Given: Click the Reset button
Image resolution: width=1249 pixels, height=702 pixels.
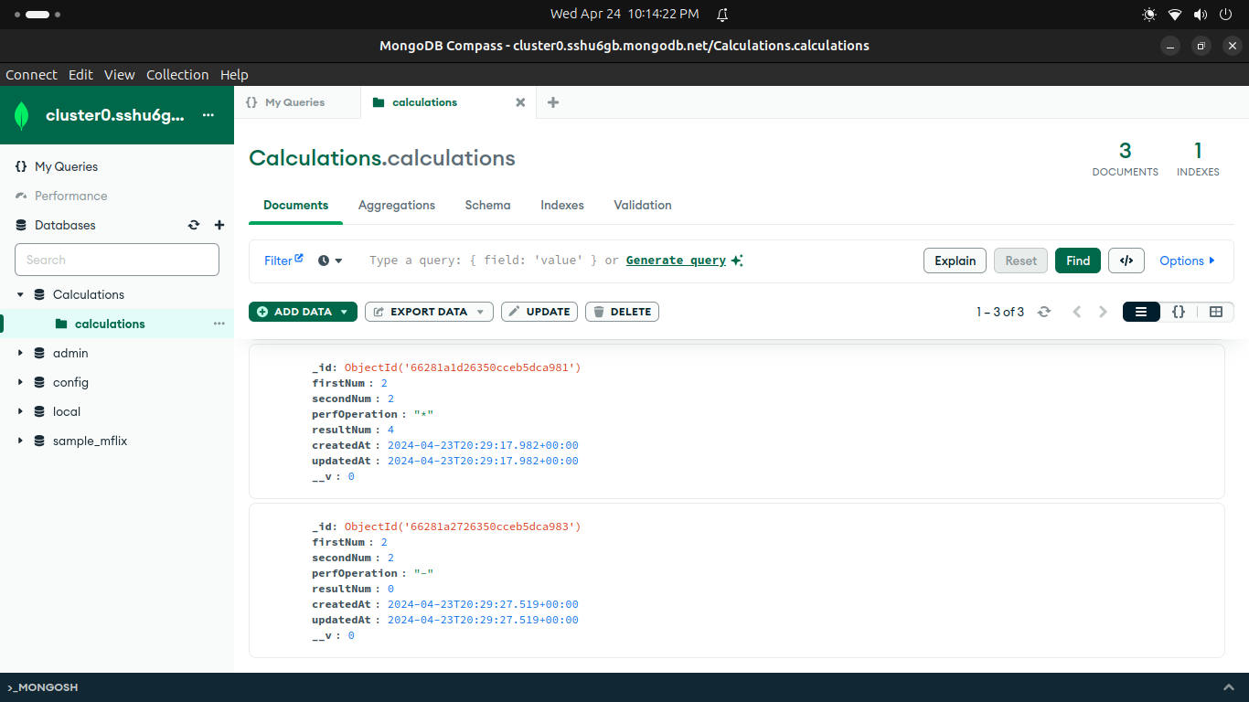Looking at the screenshot, I should 1021,261.
